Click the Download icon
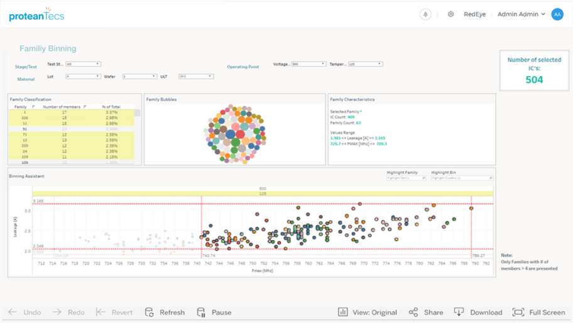This screenshot has height=323, width=573. [x=459, y=312]
